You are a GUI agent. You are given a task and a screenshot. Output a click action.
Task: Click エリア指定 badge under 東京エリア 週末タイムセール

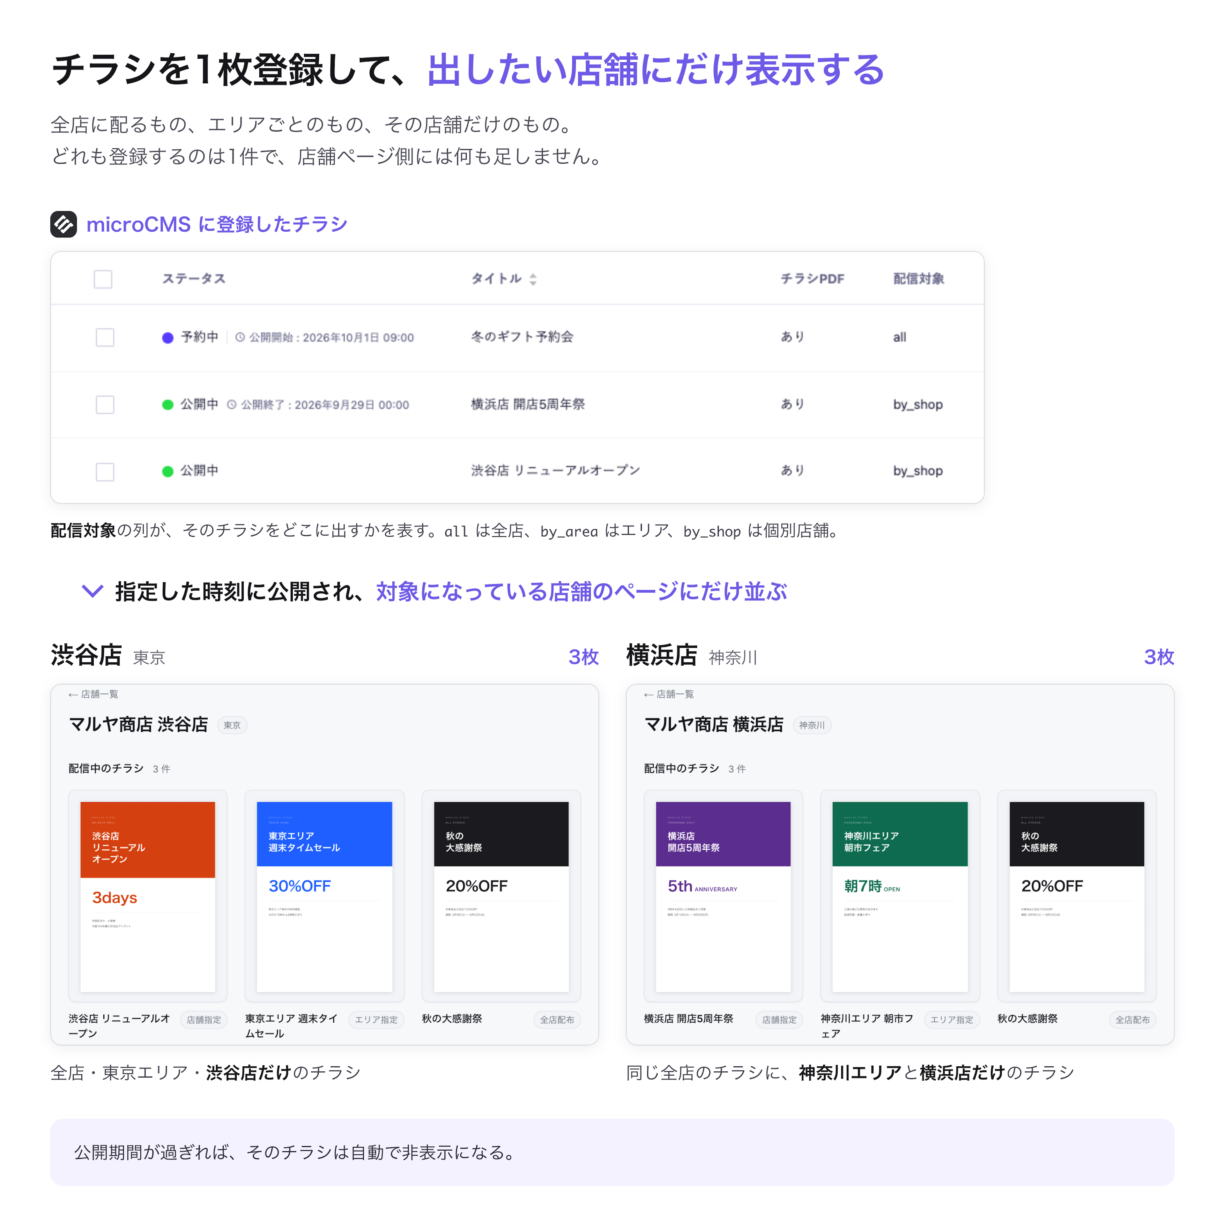[376, 1019]
